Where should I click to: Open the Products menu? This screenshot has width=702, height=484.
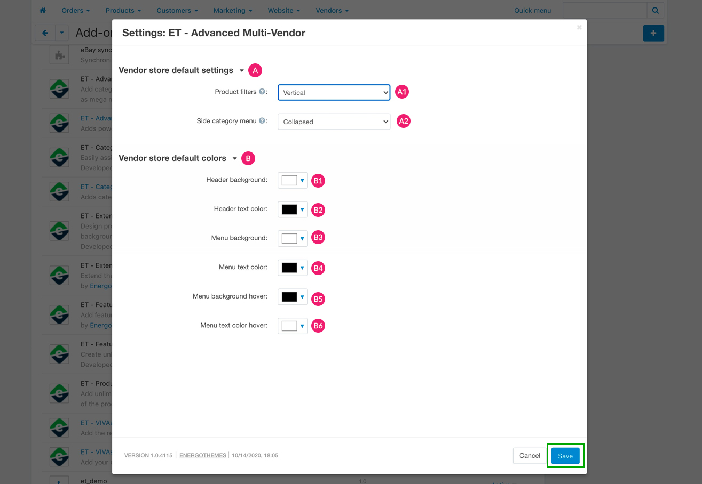coord(123,10)
